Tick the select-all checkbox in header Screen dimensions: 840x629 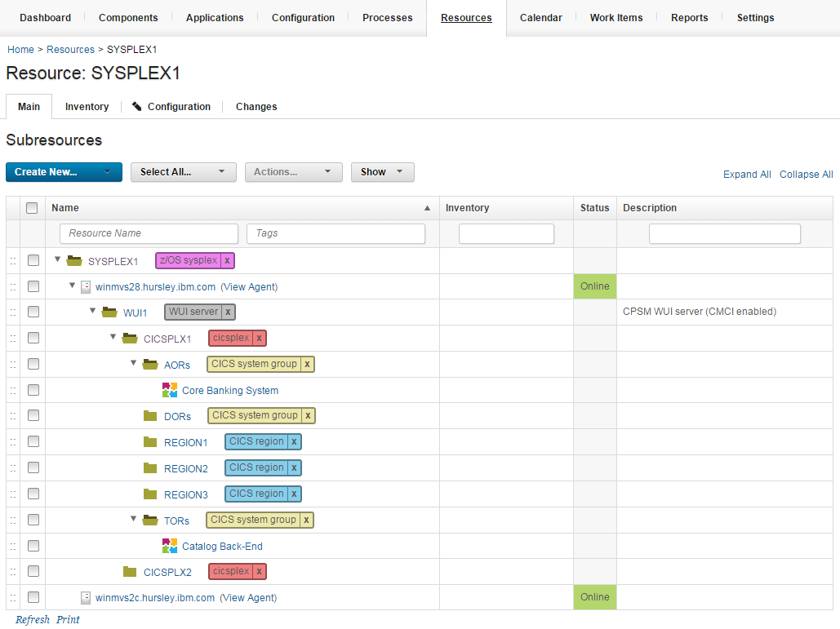point(33,208)
